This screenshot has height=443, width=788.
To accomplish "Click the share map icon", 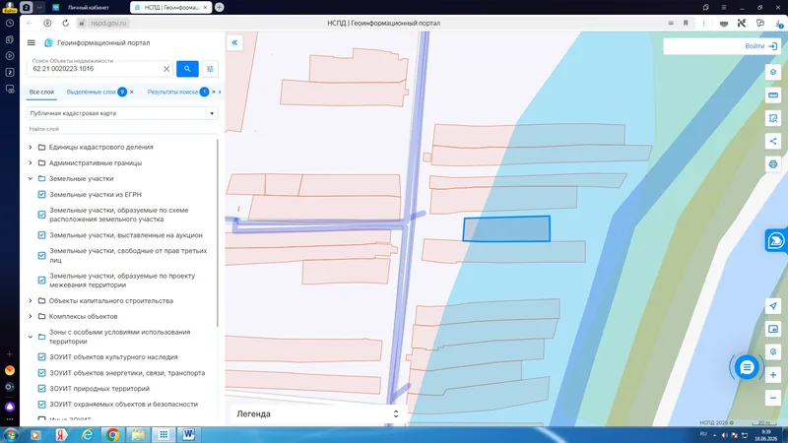I will coord(773,141).
